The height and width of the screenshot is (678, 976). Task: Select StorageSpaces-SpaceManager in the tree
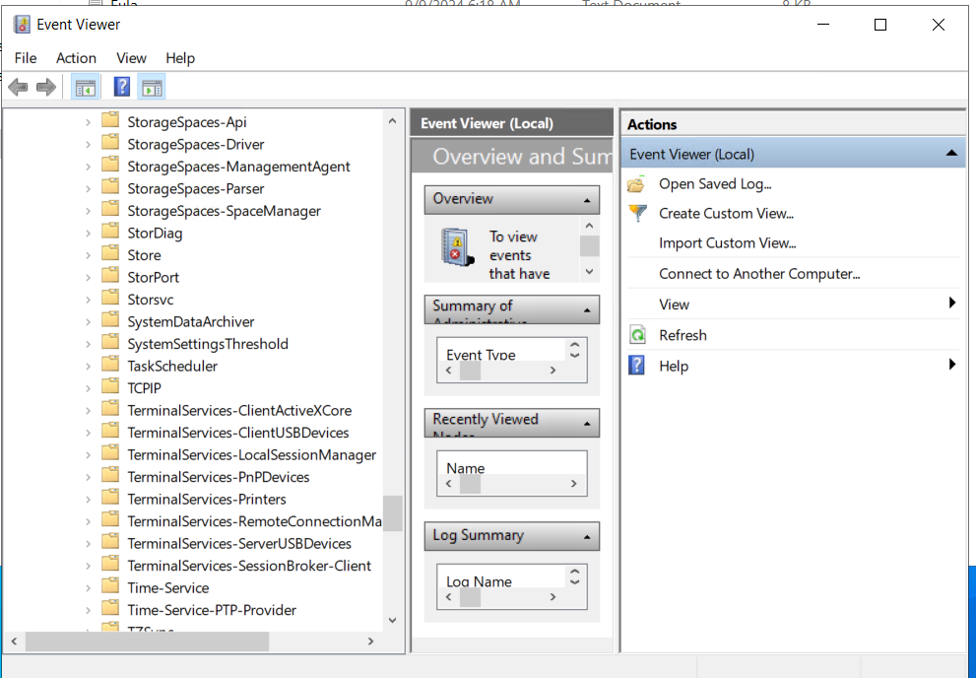tap(225, 211)
